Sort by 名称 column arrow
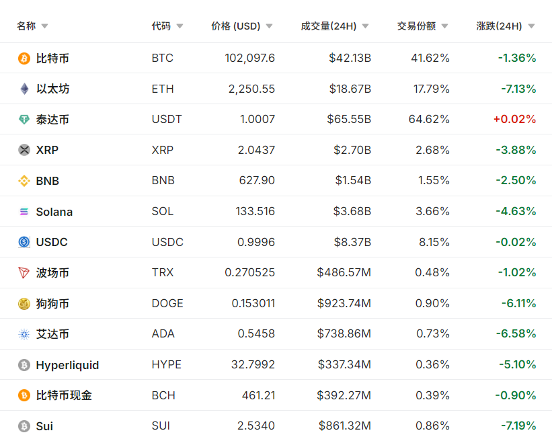The height and width of the screenshot is (441, 552). click(44, 26)
